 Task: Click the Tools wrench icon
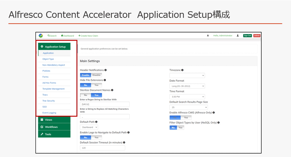(42, 134)
